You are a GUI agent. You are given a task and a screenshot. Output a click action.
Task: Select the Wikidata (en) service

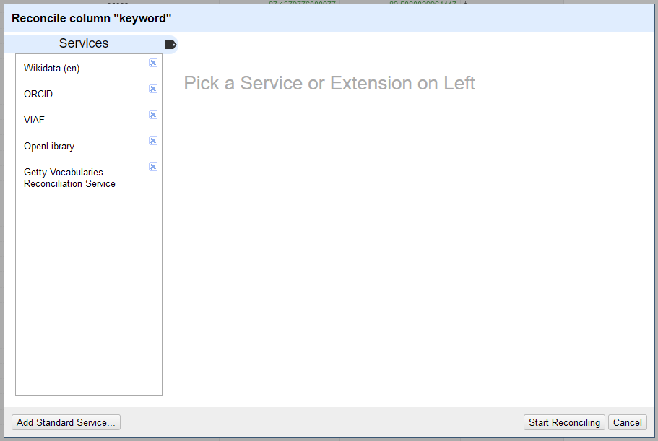point(52,69)
